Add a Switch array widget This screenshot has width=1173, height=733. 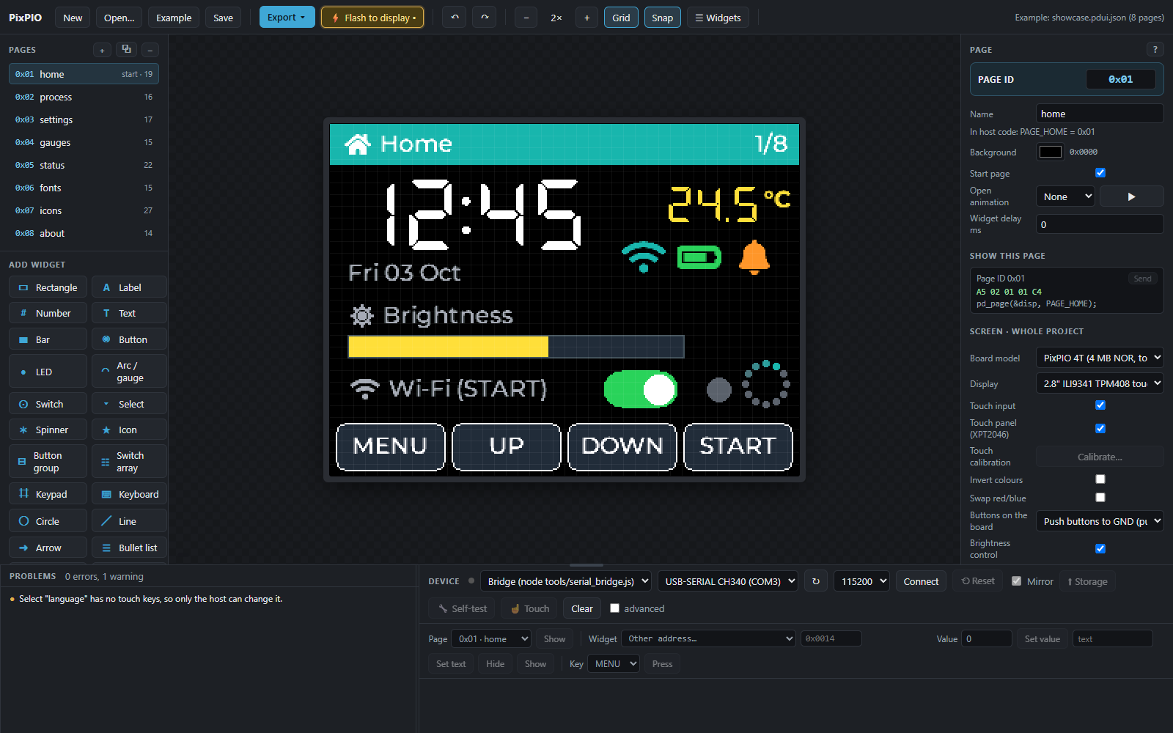coord(130,462)
